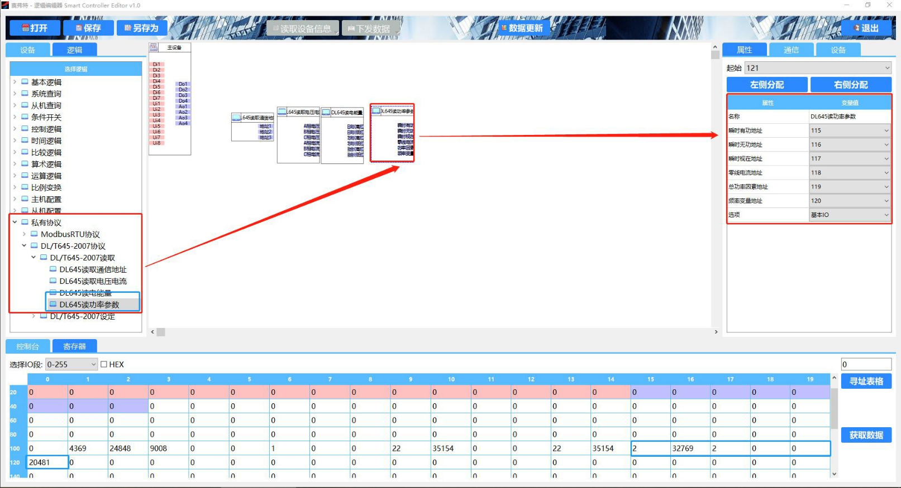Screen dimensions: 901x488
Task: Switch to the 控制台 console tab
Action: tap(28, 346)
